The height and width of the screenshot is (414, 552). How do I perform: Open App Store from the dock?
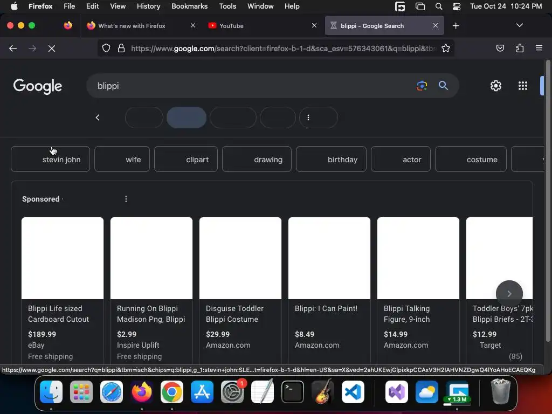(202, 392)
